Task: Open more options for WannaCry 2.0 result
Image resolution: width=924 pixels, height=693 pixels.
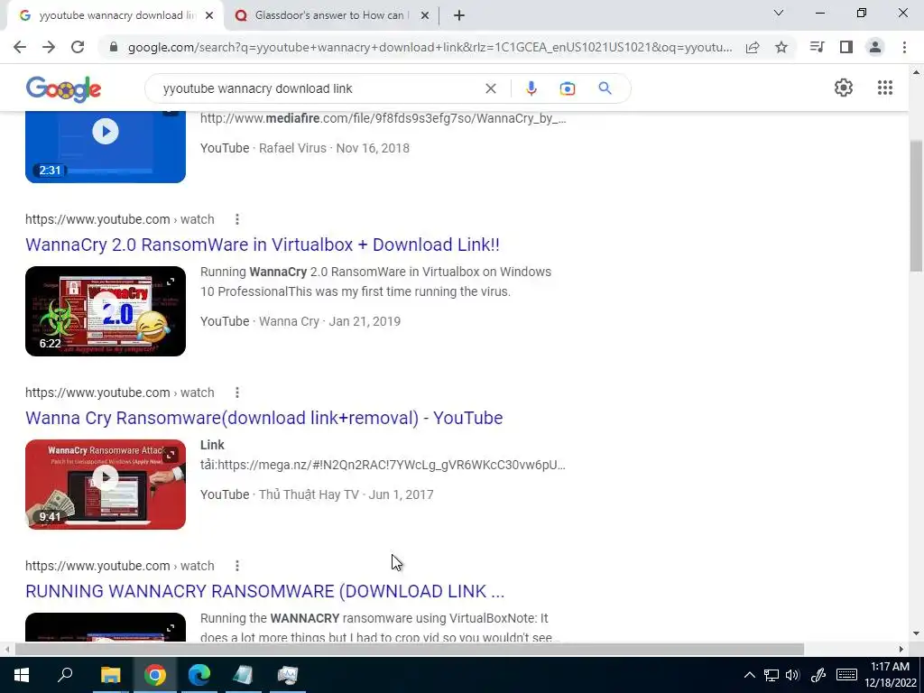Action: (x=237, y=219)
